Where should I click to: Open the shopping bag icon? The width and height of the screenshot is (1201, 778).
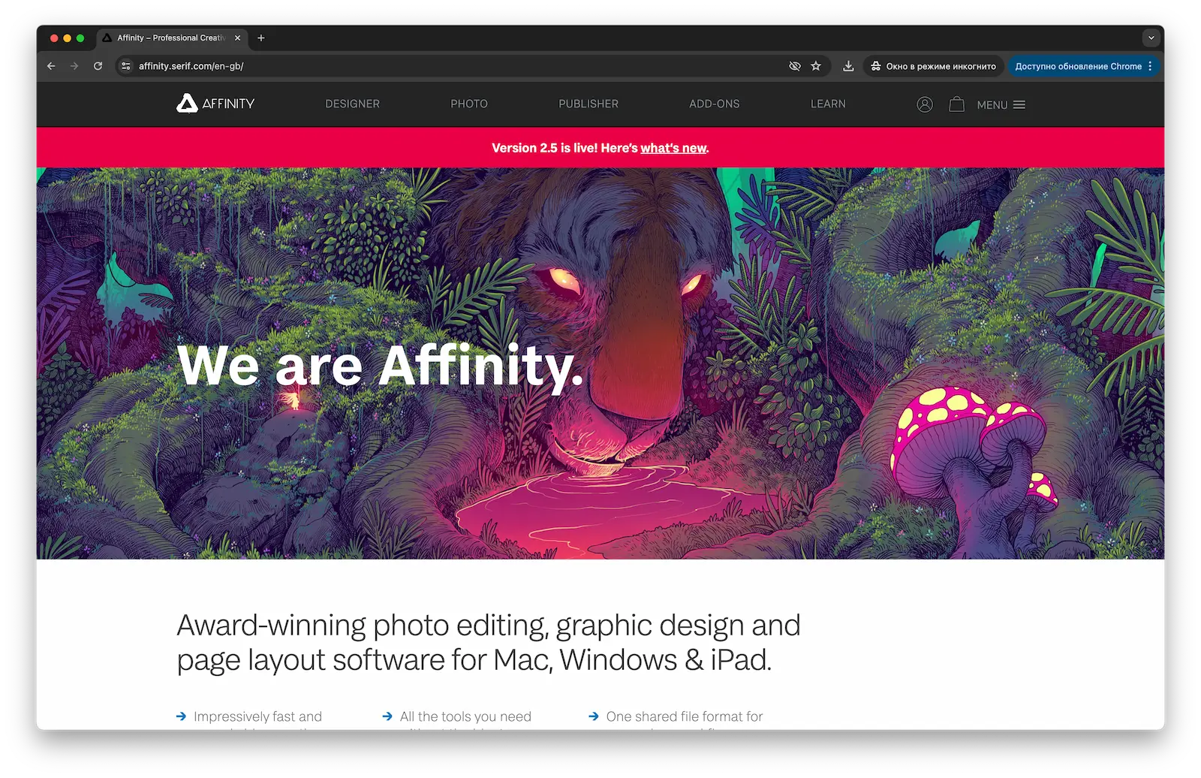(956, 104)
